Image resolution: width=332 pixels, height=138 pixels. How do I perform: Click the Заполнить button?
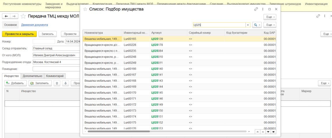(x=40, y=83)
